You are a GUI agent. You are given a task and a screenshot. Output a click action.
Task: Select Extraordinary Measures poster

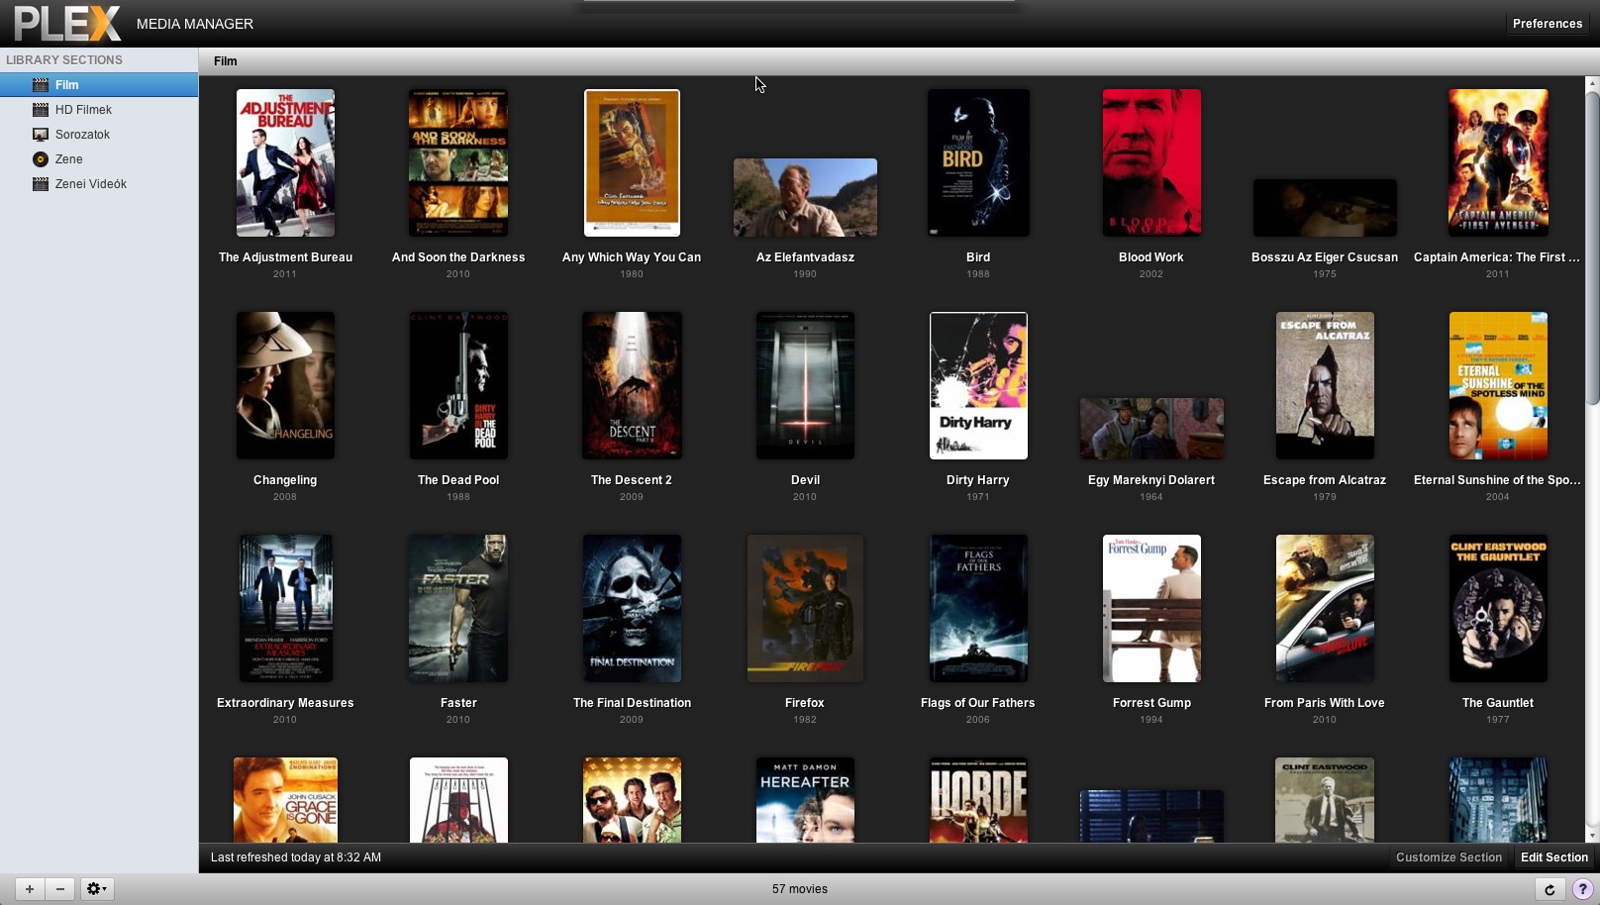285,608
